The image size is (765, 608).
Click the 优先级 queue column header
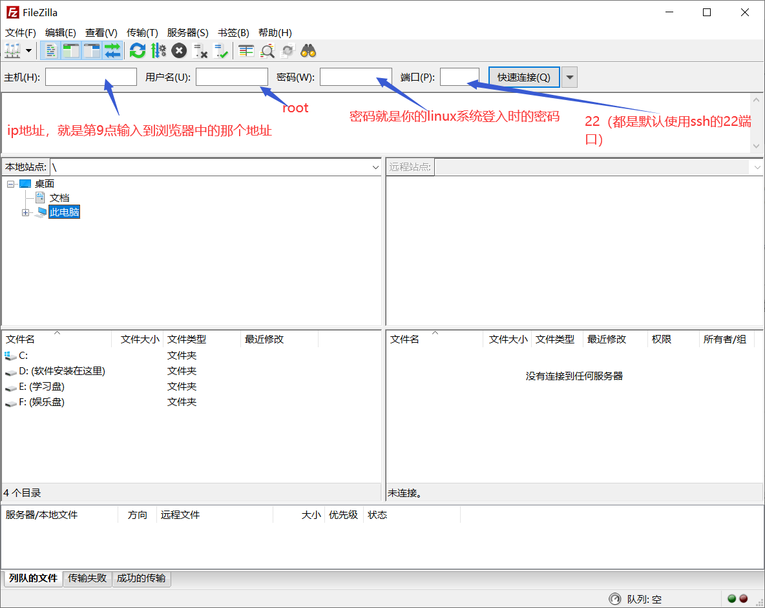344,515
